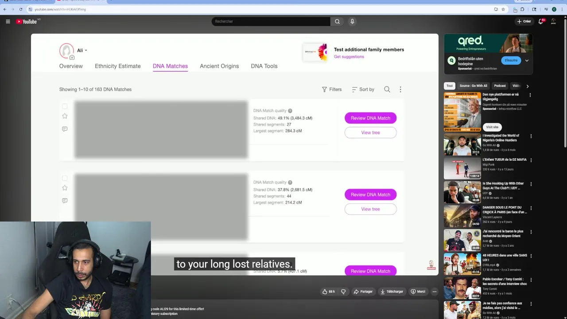Switch to the Ethnicity Estimate tab
567x319 pixels.
tap(117, 66)
